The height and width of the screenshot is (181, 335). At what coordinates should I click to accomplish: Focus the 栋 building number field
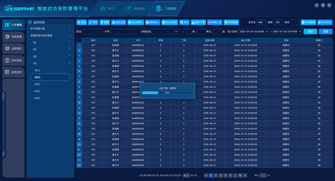pyautogui.click(x=187, y=31)
